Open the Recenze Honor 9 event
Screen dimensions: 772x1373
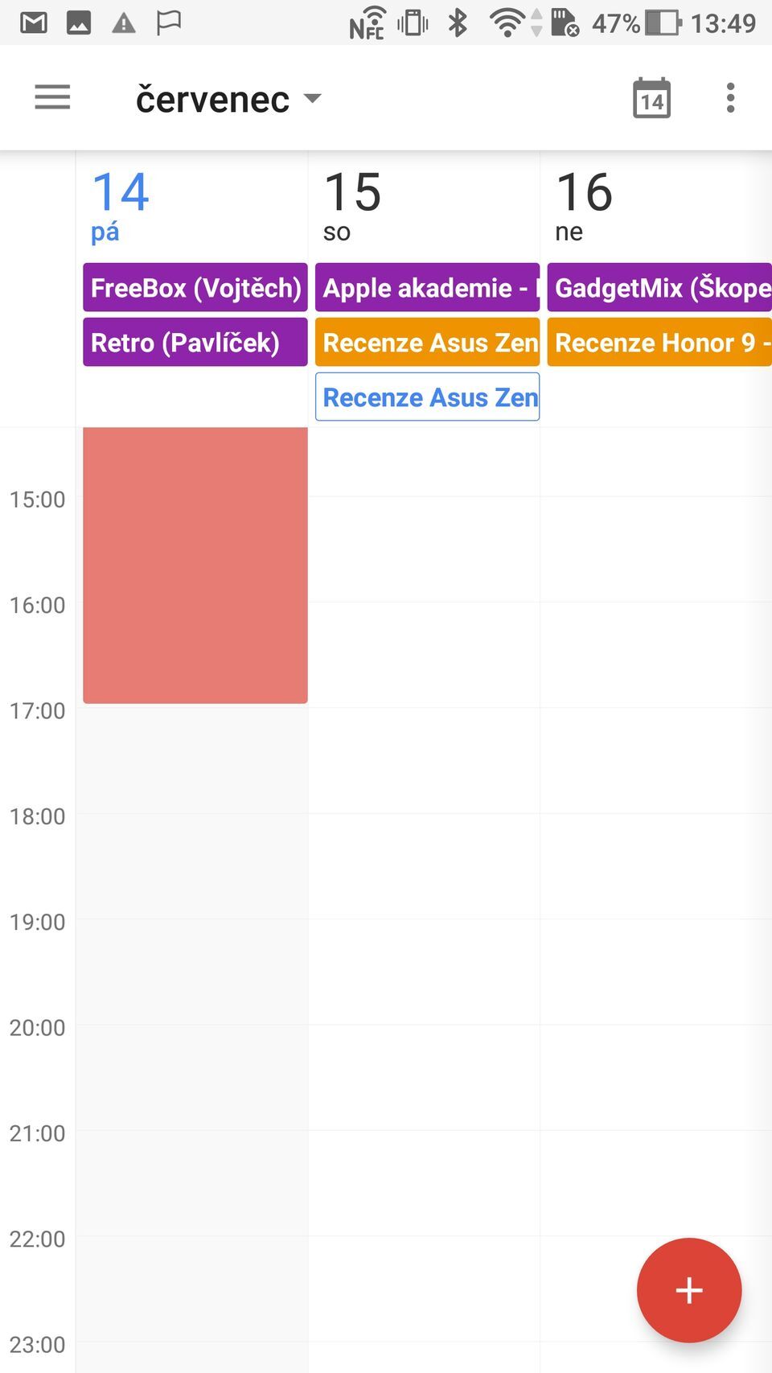pyautogui.click(x=659, y=342)
